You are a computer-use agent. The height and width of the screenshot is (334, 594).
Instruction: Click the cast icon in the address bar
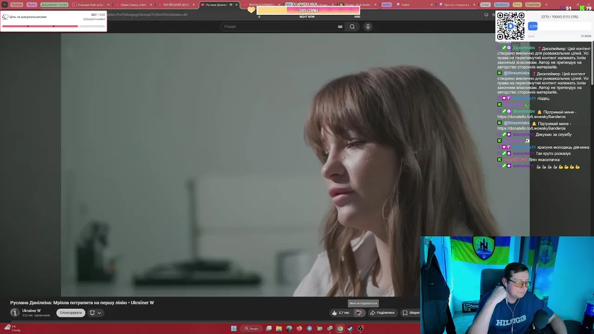(x=486, y=14)
